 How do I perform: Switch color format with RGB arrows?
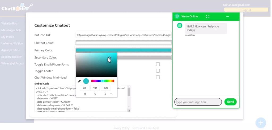[111, 94]
